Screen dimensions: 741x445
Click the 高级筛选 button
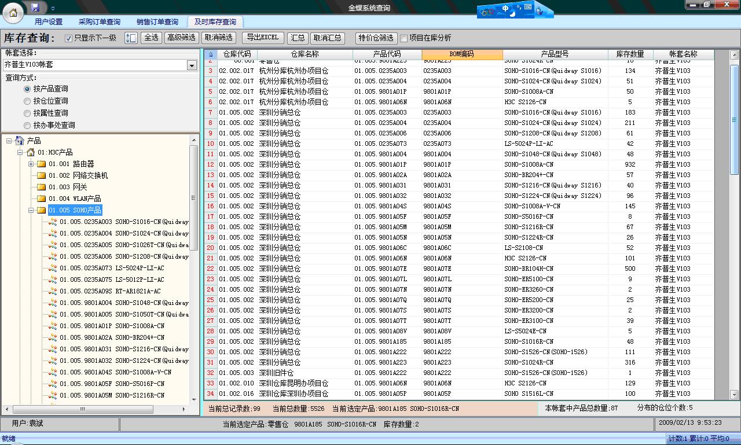pyautogui.click(x=181, y=38)
